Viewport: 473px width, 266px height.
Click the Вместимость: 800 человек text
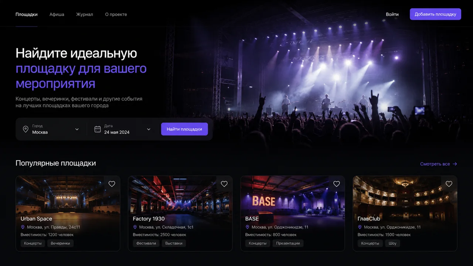pos(271,235)
